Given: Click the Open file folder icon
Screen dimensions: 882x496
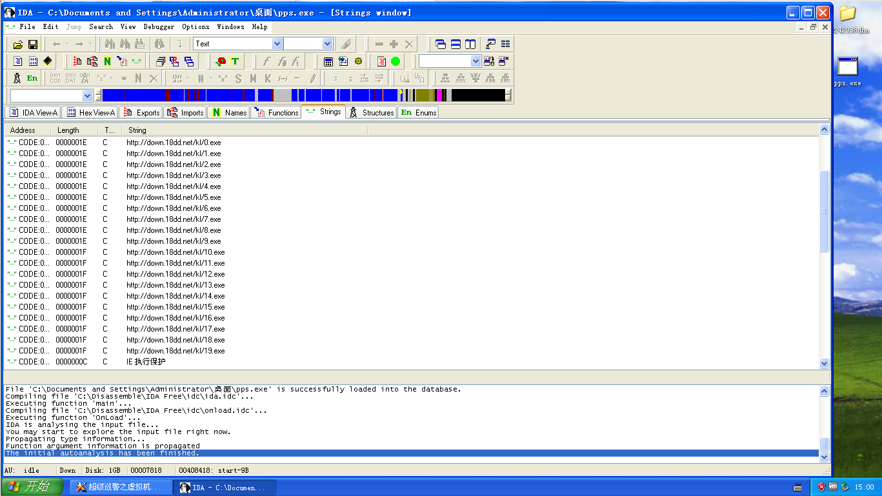Looking at the screenshot, I should pyautogui.click(x=18, y=45).
